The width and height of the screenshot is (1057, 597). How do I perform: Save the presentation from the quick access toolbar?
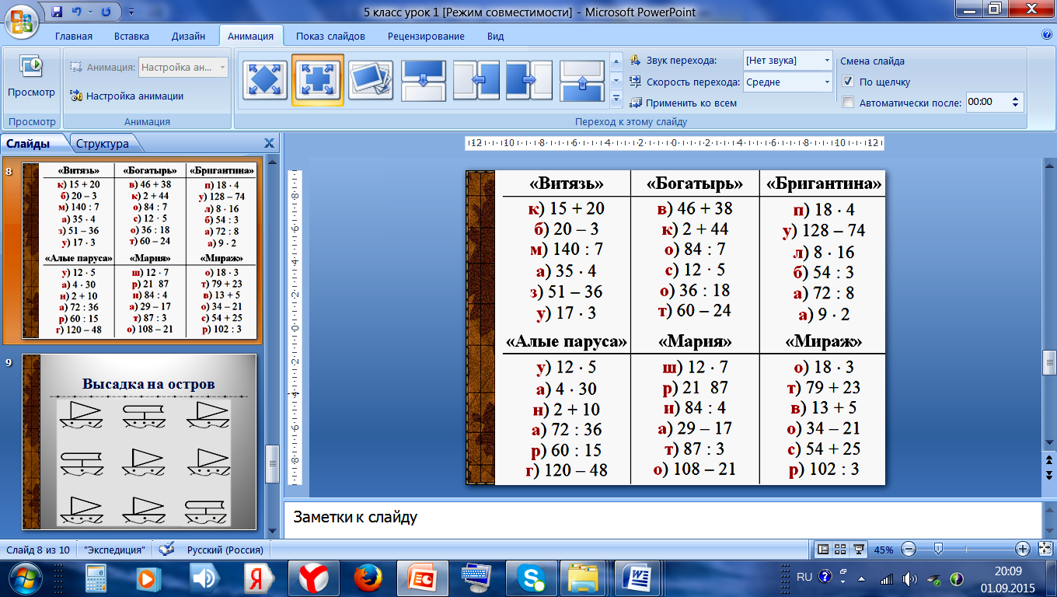click(57, 12)
